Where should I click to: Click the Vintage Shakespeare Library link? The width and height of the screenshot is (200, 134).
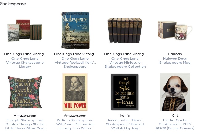click(25, 63)
